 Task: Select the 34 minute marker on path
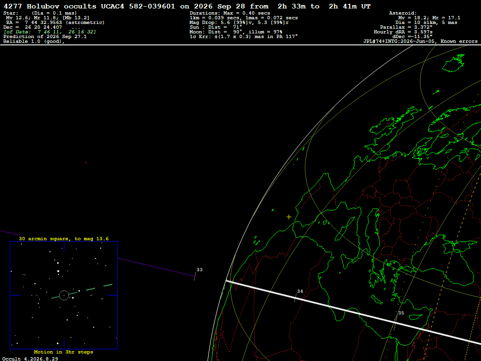pos(296,298)
